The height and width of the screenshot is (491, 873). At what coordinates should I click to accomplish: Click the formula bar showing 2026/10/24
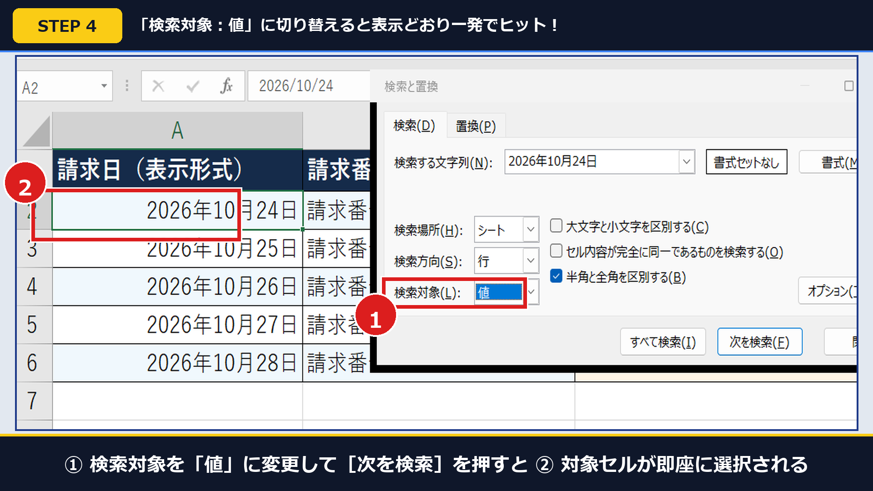click(309, 86)
